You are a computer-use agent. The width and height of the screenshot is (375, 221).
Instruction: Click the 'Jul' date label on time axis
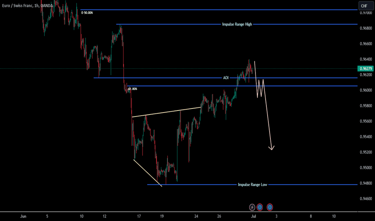(253, 216)
